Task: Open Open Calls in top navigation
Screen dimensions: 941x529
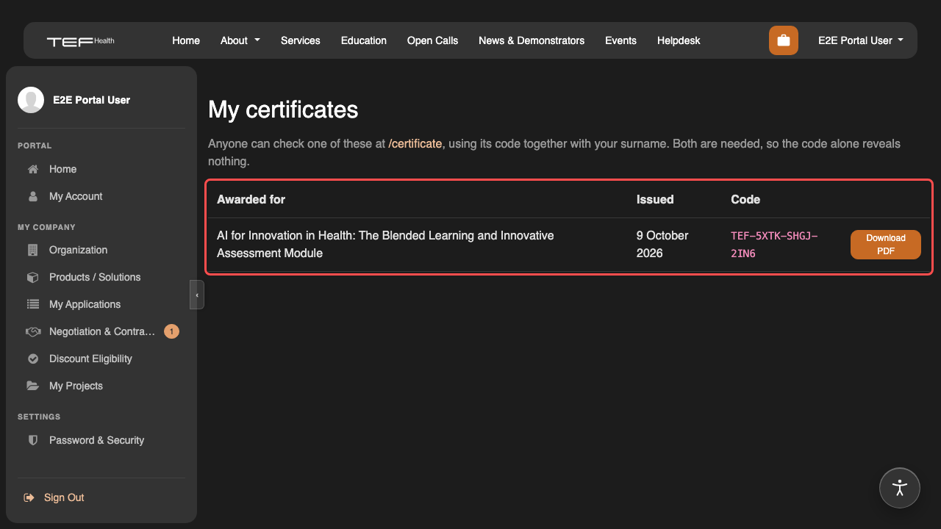Action: coord(432,40)
